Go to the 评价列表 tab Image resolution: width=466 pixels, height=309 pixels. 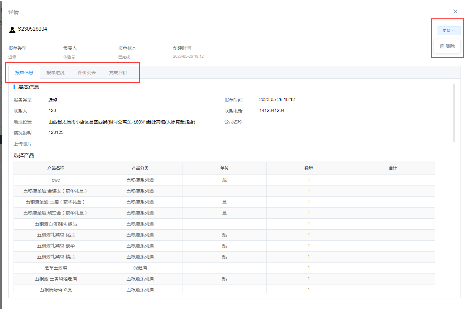click(x=87, y=73)
